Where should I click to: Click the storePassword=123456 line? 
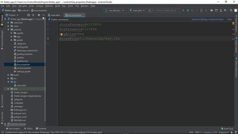point(80,25)
